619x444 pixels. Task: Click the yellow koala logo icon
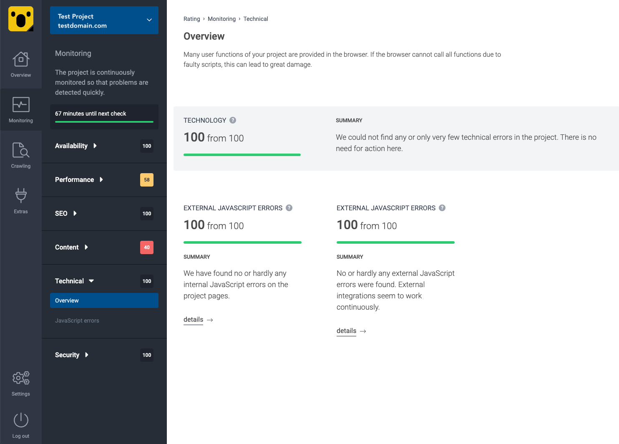point(21,19)
